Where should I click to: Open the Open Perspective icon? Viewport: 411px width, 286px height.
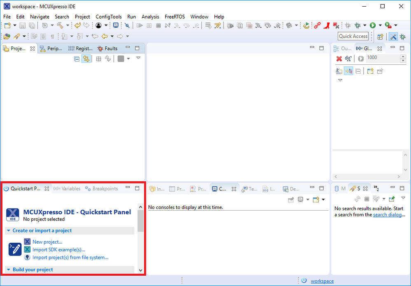pyautogui.click(x=380, y=36)
